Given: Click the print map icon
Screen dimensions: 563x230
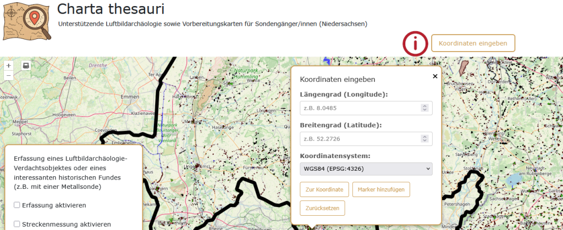Looking at the screenshot, I should (x=26, y=65).
